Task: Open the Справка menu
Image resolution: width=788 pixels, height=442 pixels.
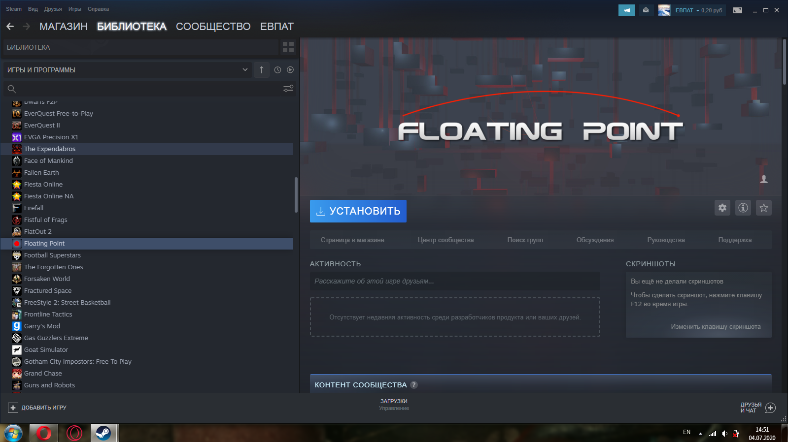Action: (x=98, y=9)
